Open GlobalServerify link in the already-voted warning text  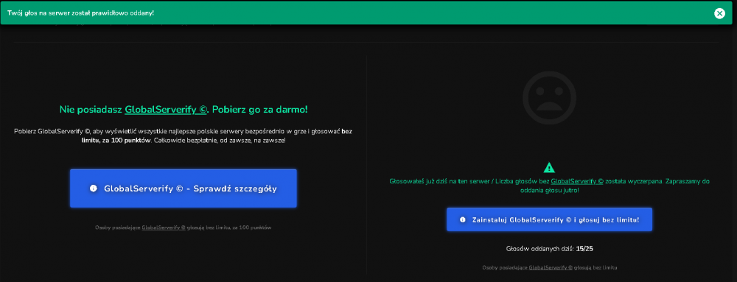point(577,180)
